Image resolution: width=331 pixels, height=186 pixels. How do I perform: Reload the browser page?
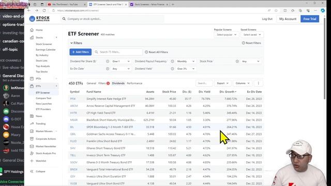tap(44, 10)
